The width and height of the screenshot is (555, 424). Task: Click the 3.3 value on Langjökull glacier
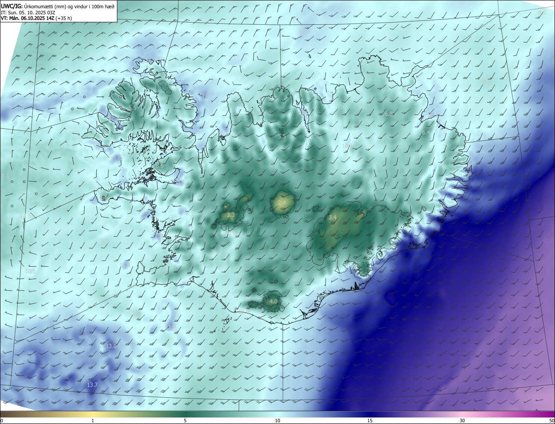(231, 215)
